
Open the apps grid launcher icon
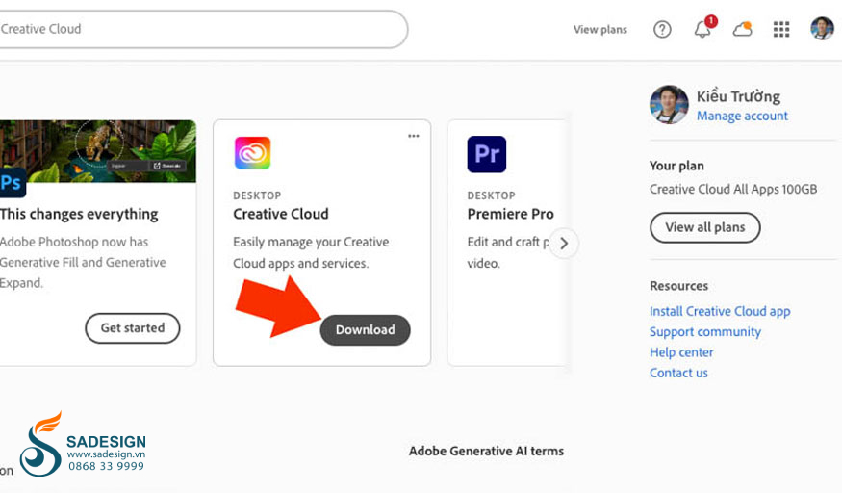(x=781, y=29)
